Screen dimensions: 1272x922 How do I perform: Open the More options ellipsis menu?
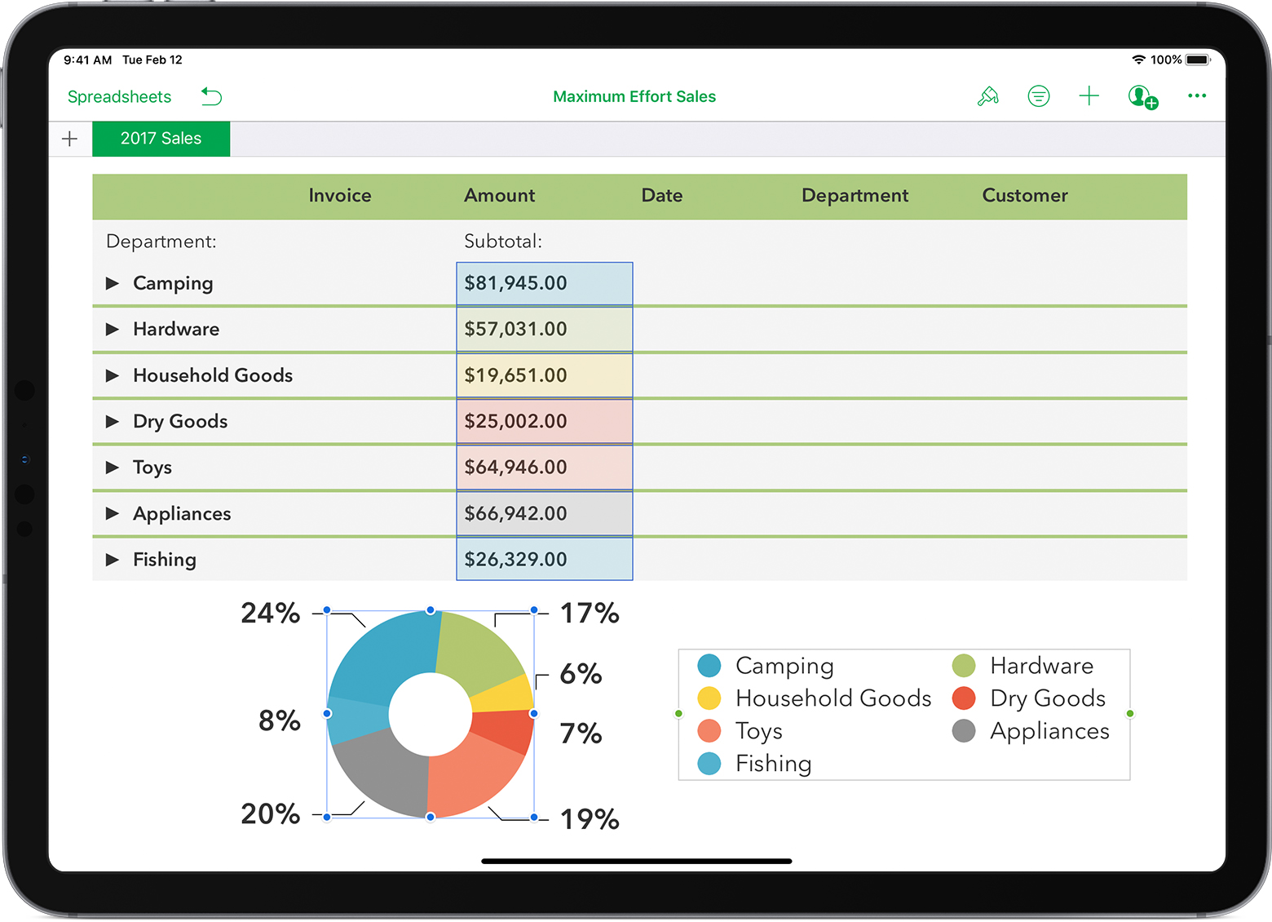coord(1196,96)
